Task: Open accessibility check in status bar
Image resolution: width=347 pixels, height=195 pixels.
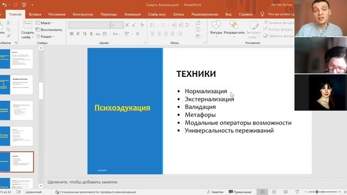Action: coord(96,192)
